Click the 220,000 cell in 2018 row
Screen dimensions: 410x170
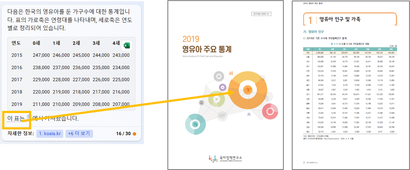41,92
